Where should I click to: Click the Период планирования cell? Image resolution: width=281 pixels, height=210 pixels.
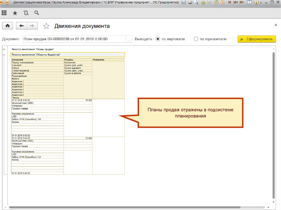pos(37,63)
